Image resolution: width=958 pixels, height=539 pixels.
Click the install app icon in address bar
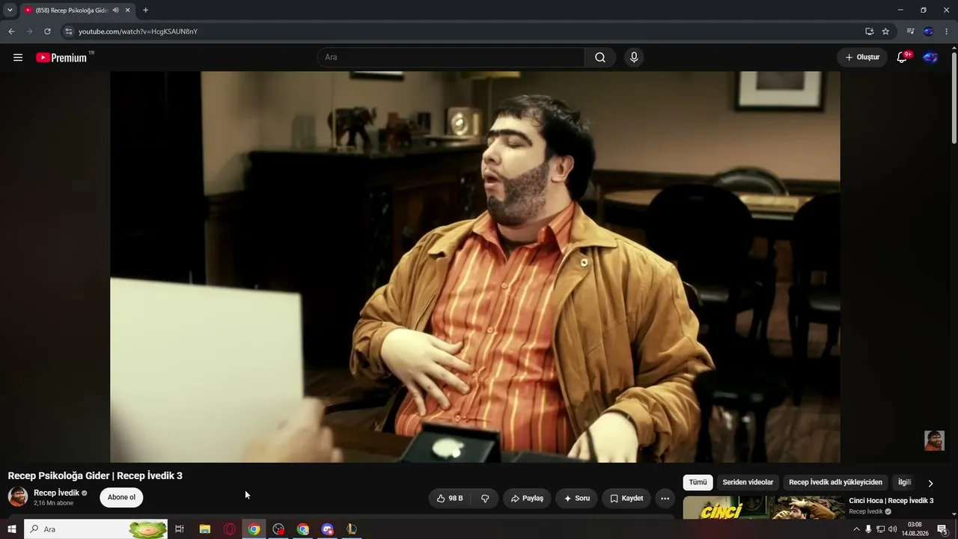(869, 31)
